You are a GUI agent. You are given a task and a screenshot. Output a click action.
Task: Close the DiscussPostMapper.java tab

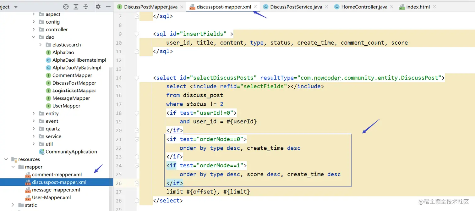click(182, 7)
